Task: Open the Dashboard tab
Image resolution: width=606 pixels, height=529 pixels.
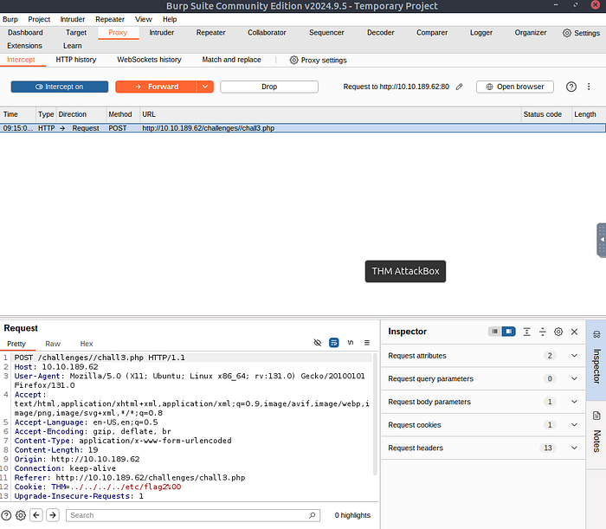Action: [x=25, y=32]
